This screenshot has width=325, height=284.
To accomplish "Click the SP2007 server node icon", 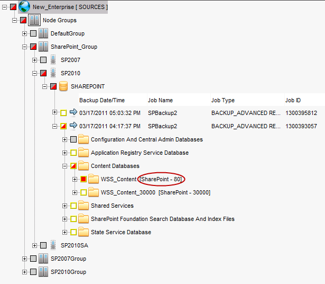I will point(53,60).
